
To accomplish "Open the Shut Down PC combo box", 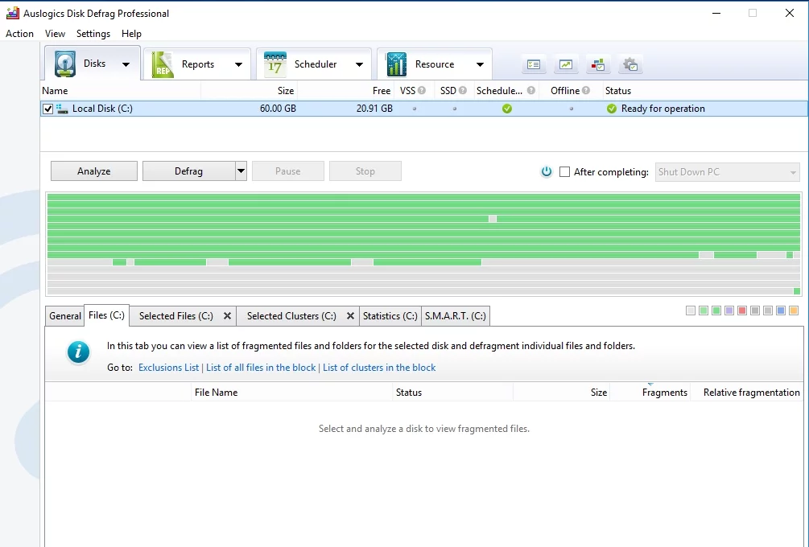I will point(727,171).
